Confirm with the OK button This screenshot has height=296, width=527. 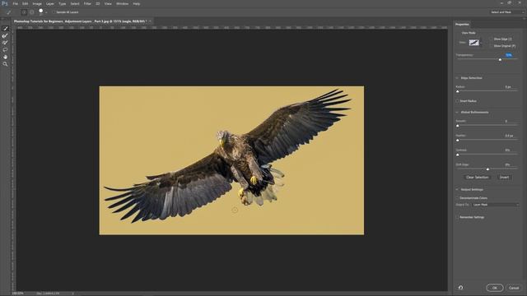(x=495, y=288)
